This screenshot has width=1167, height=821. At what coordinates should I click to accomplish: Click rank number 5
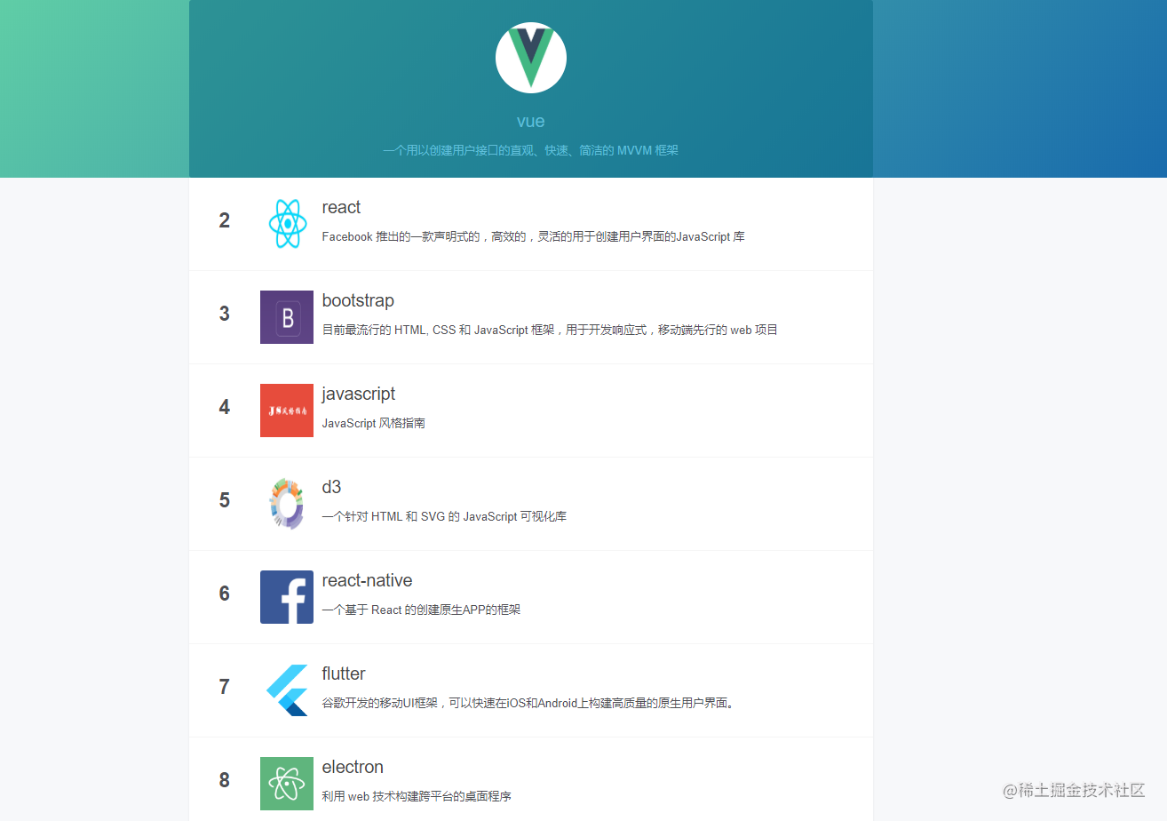(225, 500)
